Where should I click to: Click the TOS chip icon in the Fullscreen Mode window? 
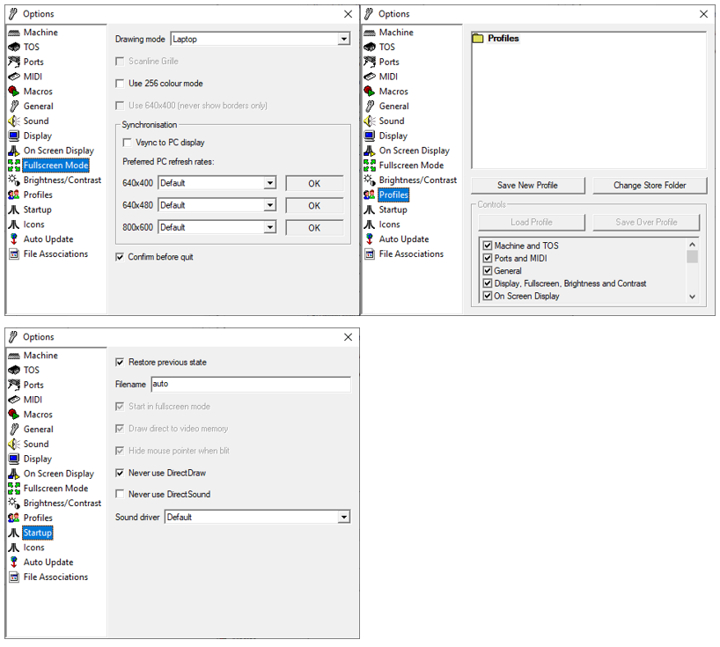click(x=14, y=48)
